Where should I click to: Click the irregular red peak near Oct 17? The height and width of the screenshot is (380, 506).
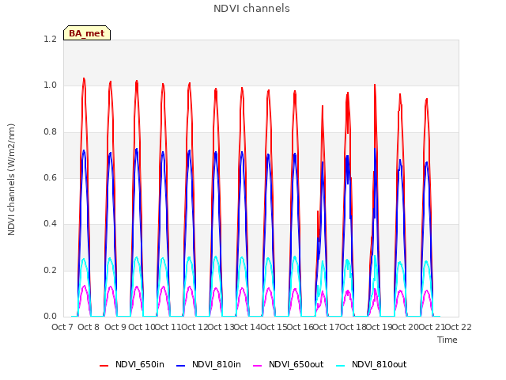(323, 107)
